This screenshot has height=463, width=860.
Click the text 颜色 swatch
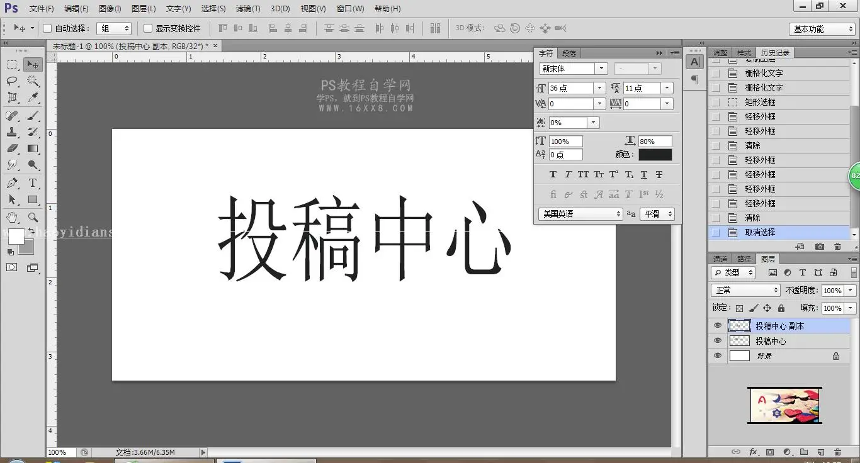(x=655, y=155)
